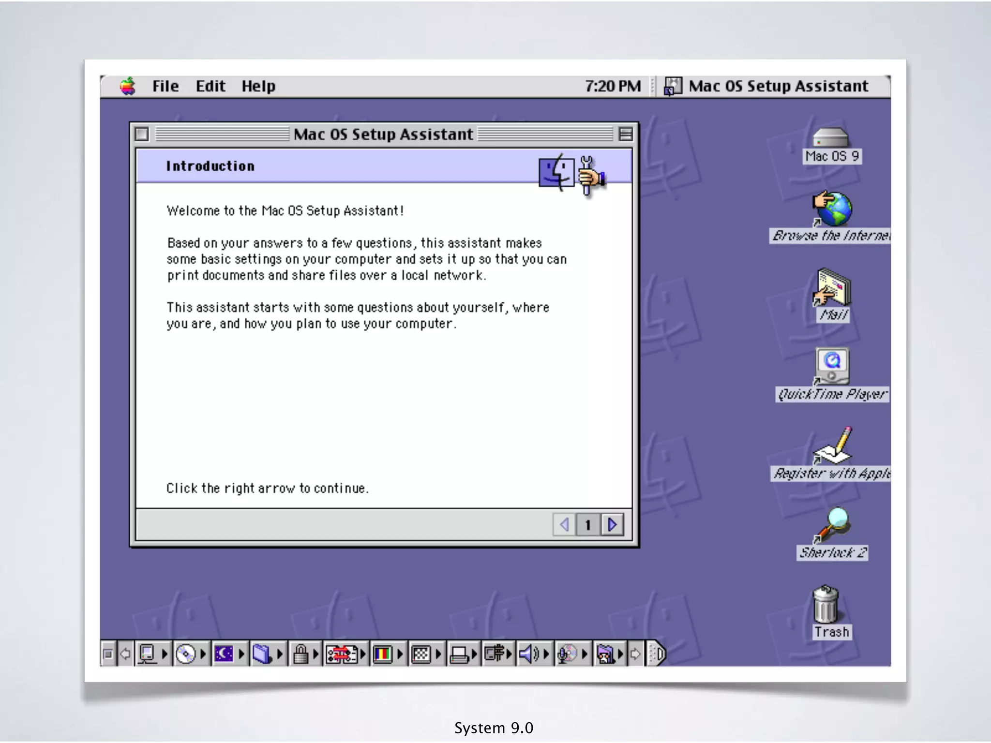The height and width of the screenshot is (743, 991).
Task: Open the Mac OS 9 hard disk icon
Action: click(x=830, y=138)
